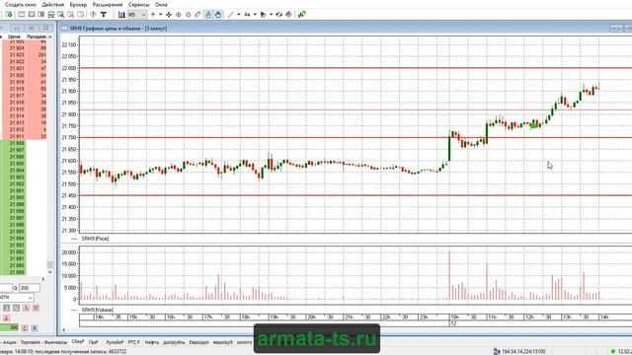Expand the marker shape dropdown arrow
632x355 pixels.
coord(271,15)
